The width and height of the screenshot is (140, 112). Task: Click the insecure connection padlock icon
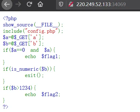pos(71,4)
